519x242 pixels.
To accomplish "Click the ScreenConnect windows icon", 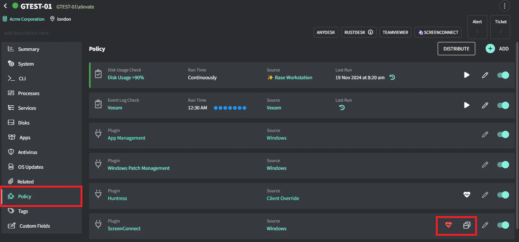I will point(467,225).
